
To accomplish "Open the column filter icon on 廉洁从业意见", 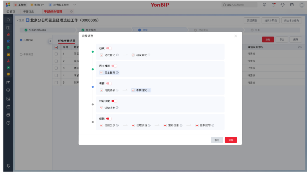I will coord(299,47).
